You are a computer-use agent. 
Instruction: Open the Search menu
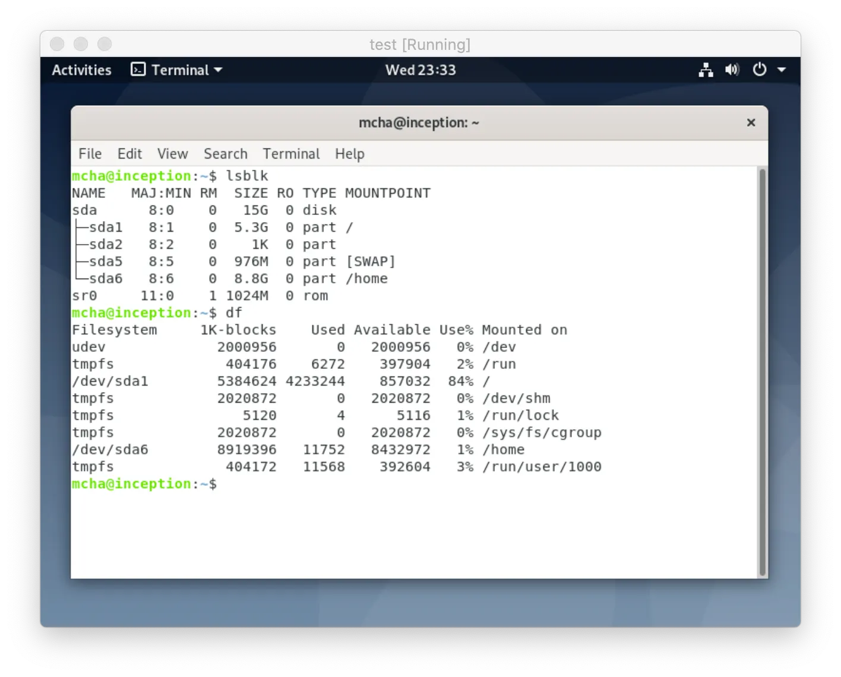click(225, 154)
